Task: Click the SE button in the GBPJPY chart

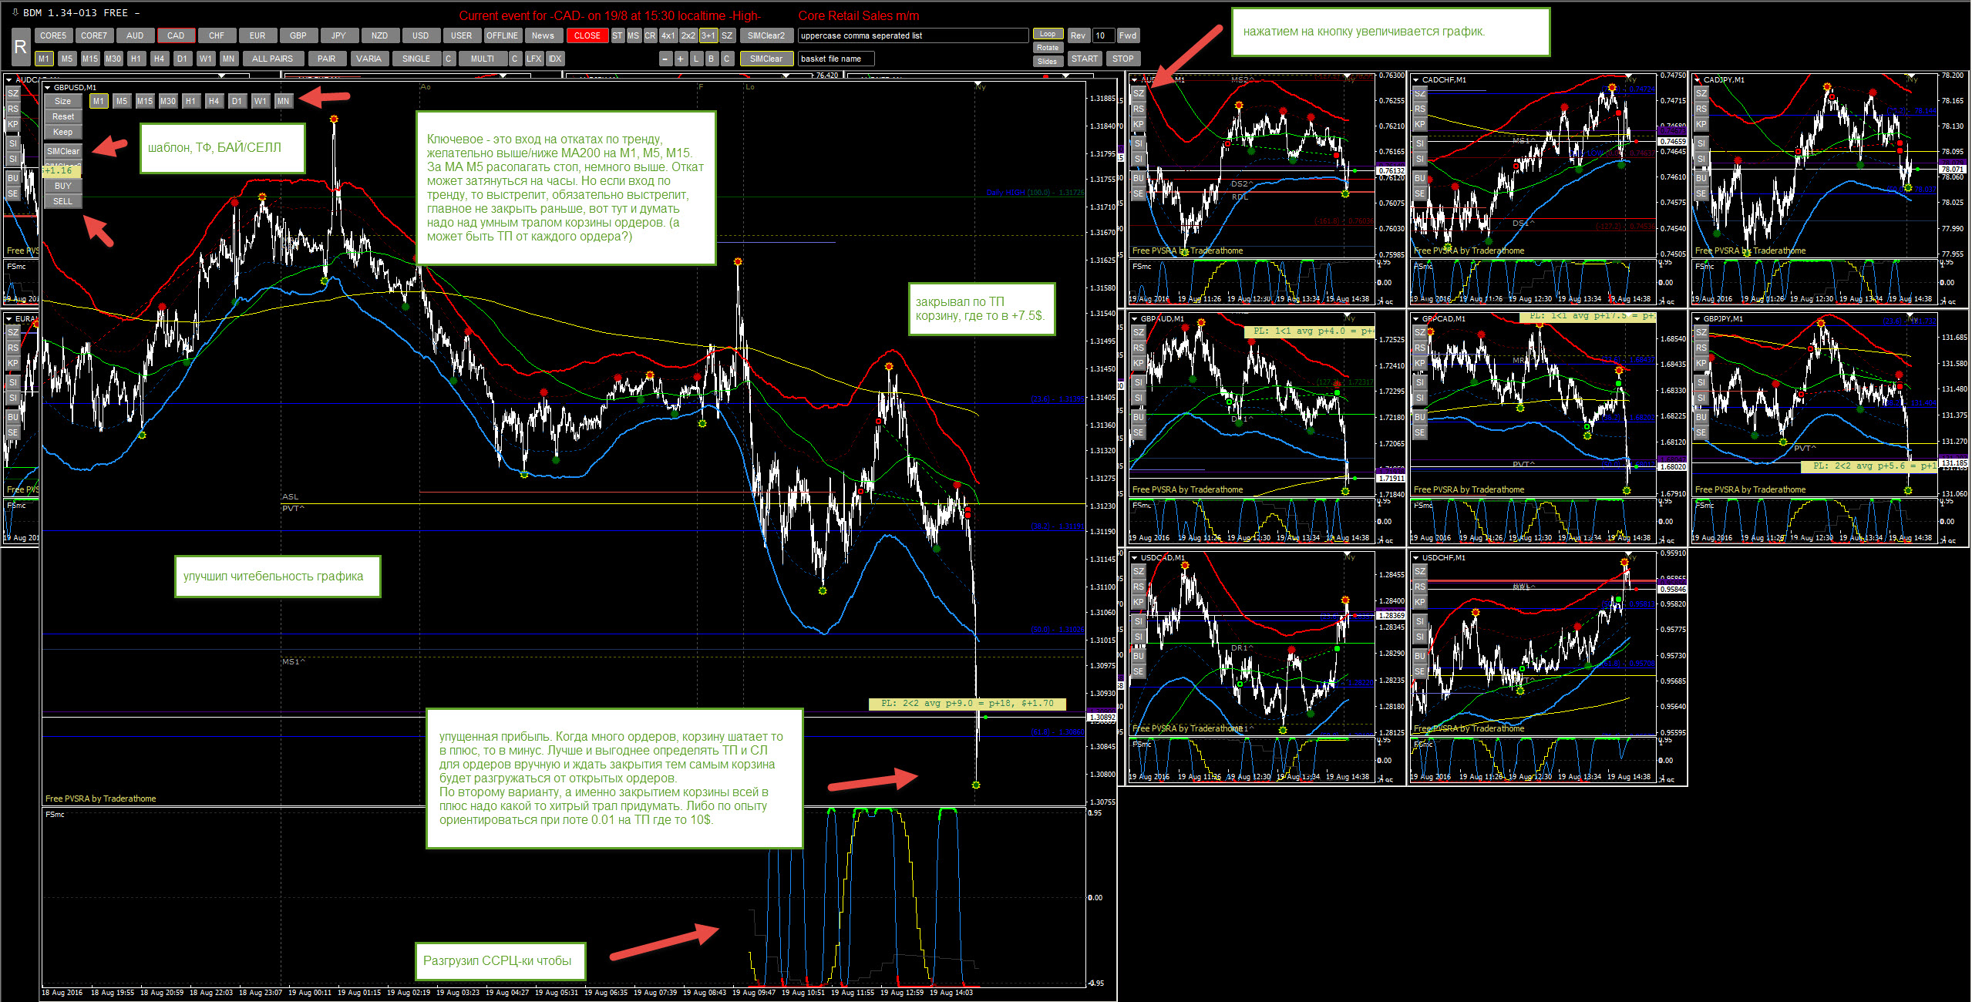Action: [1701, 432]
